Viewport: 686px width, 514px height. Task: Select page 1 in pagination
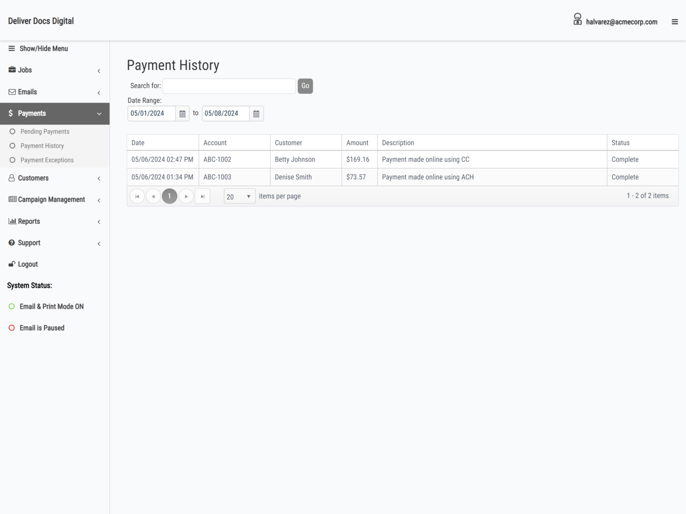coord(170,196)
